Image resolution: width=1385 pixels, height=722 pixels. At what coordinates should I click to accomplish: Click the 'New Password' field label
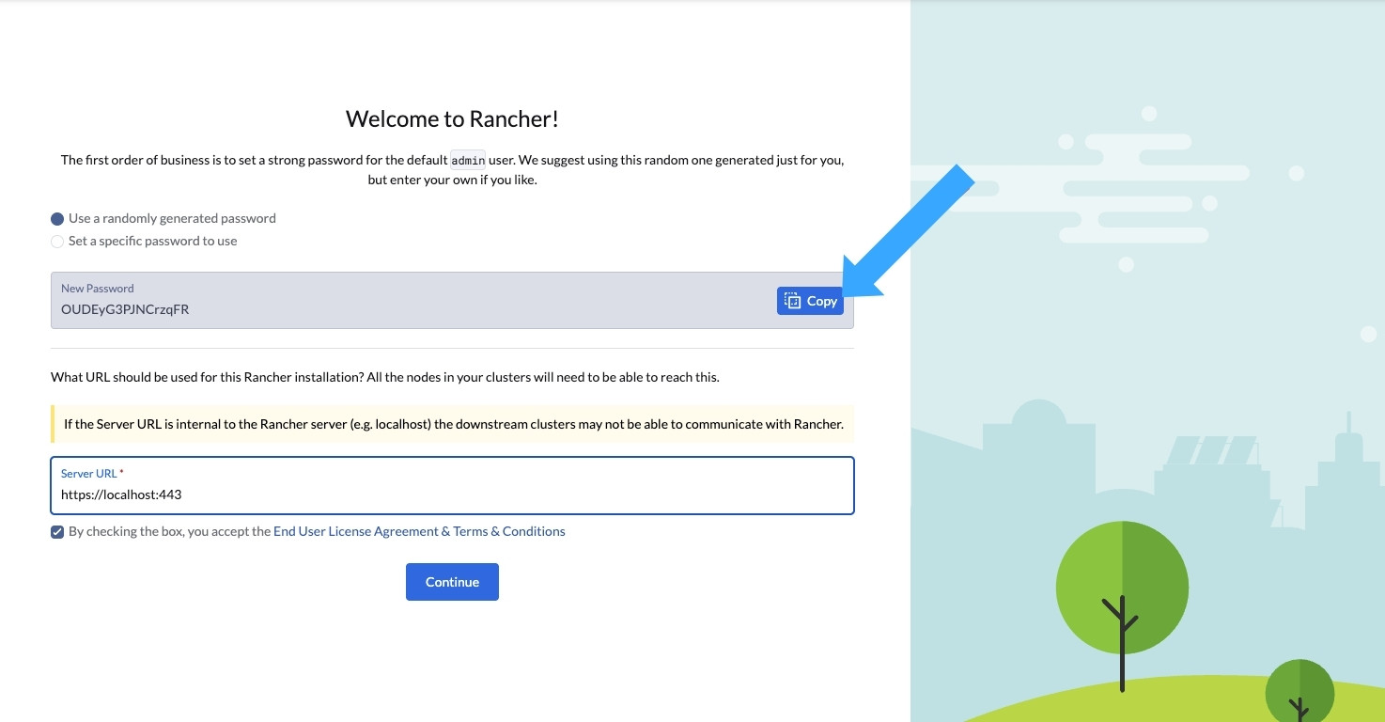click(x=98, y=289)
